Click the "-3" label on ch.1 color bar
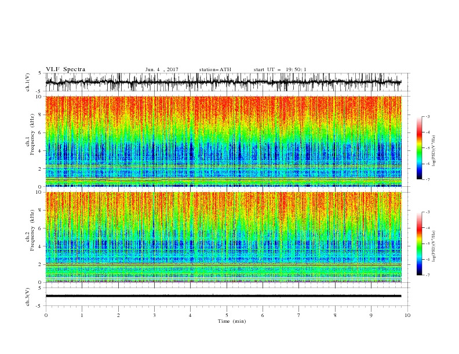The width and height of the screenshot is (459, 354). pos(427,116)
